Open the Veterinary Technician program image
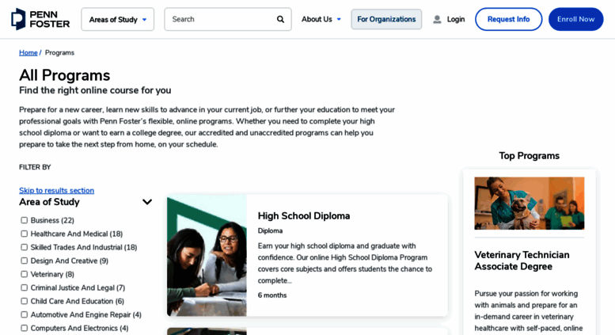Screen dimensions: 615x335 click(529, 204)
